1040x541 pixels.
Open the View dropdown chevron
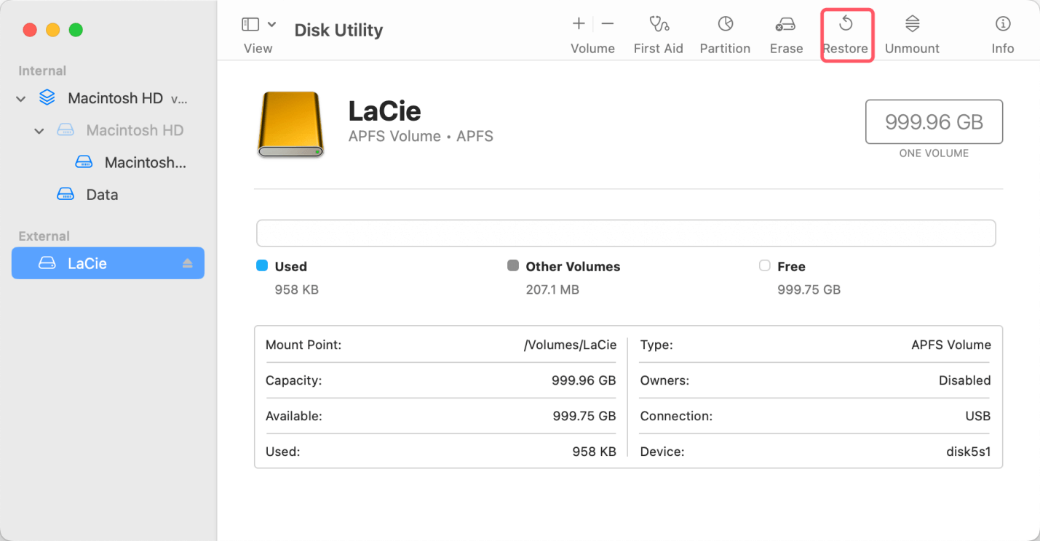tap(270, 23)
